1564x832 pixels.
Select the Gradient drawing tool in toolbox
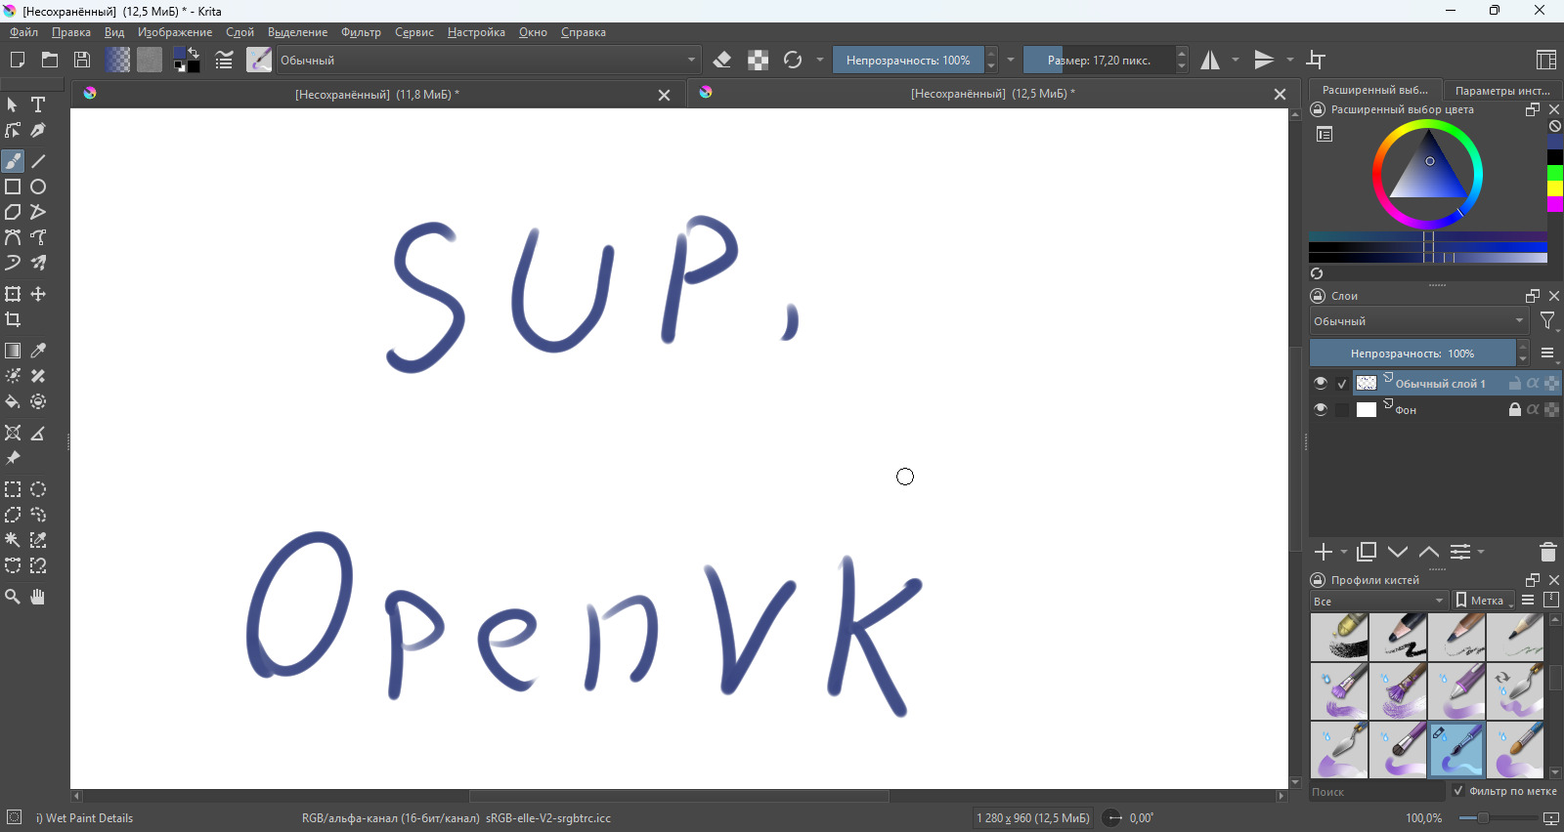click(x=13, y=351)
